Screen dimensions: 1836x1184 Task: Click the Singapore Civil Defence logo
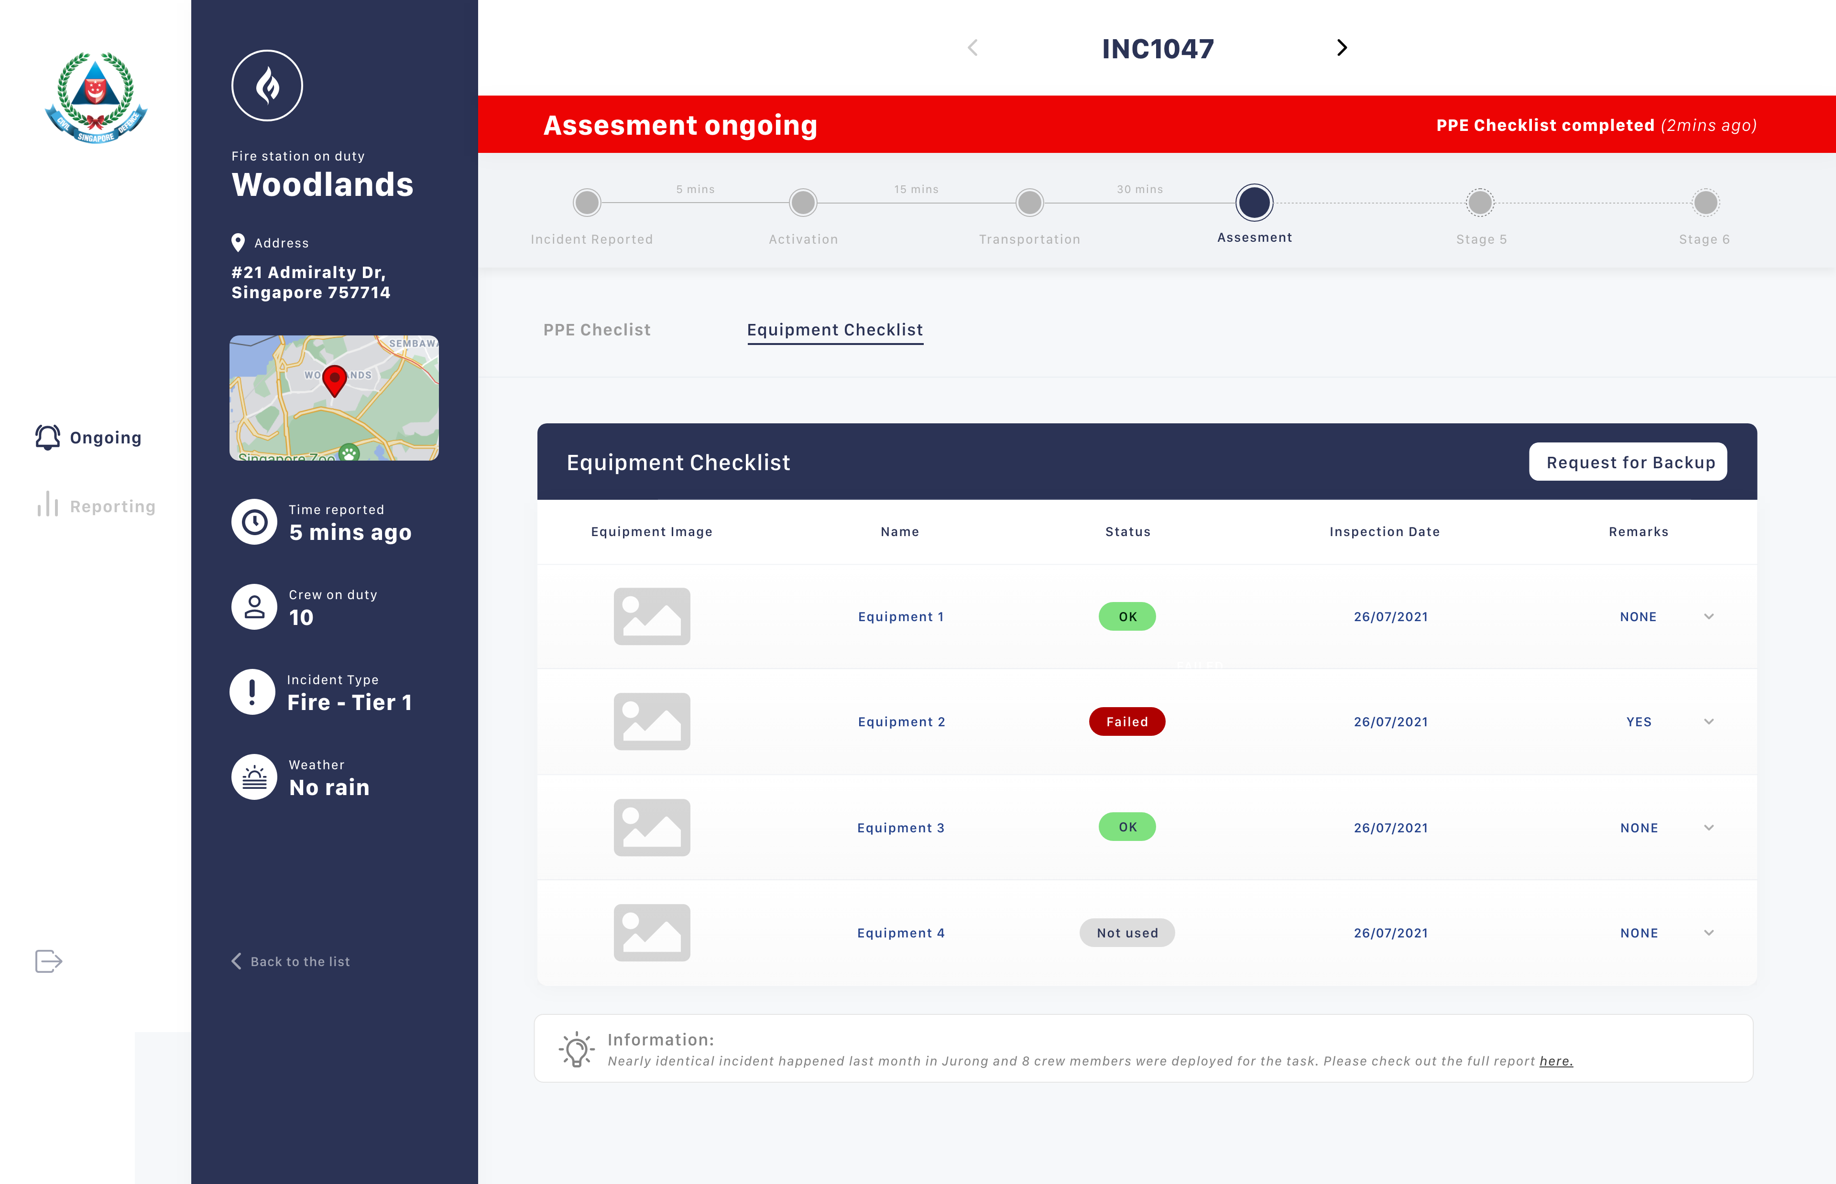(96, 97)
